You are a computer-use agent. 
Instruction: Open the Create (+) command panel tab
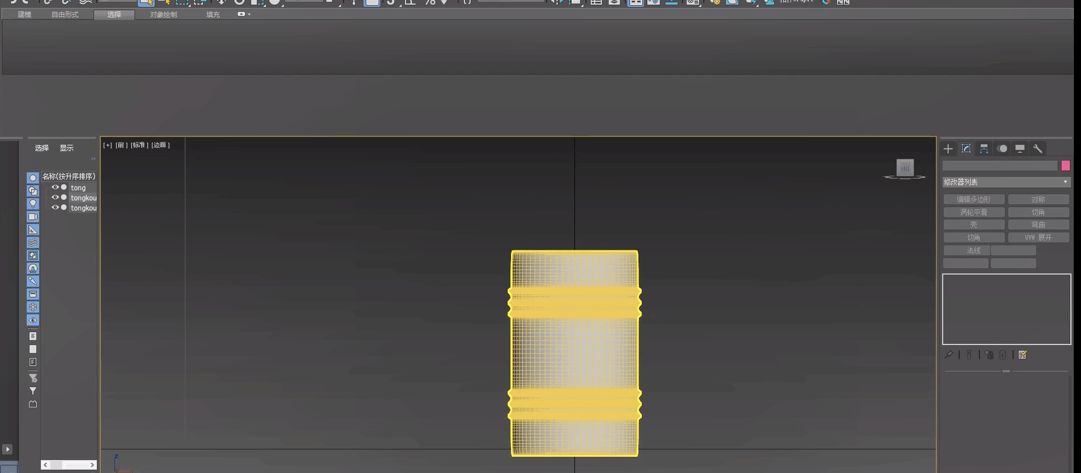[x=948, y=149]
